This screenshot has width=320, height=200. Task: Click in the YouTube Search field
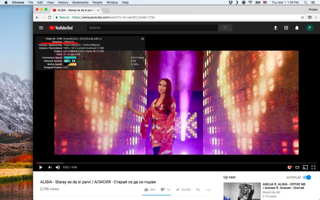[152, 28]
